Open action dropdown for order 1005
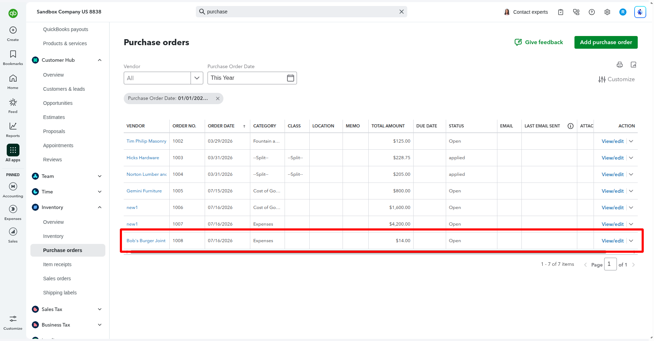This screenshot has height=341, width=654. coord(631,191)
